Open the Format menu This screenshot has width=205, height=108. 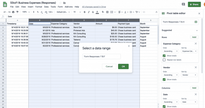click(x=39, y=7)
